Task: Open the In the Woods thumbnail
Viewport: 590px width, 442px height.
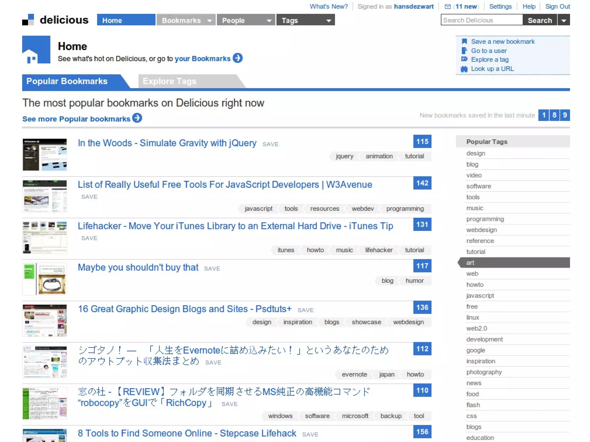Action: (45, 155)
